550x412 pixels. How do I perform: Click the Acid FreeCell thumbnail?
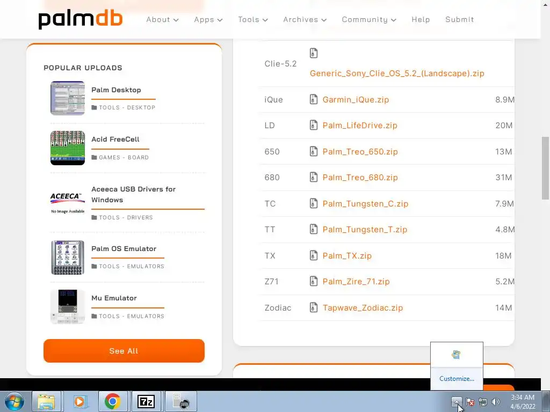pos(68,148)
